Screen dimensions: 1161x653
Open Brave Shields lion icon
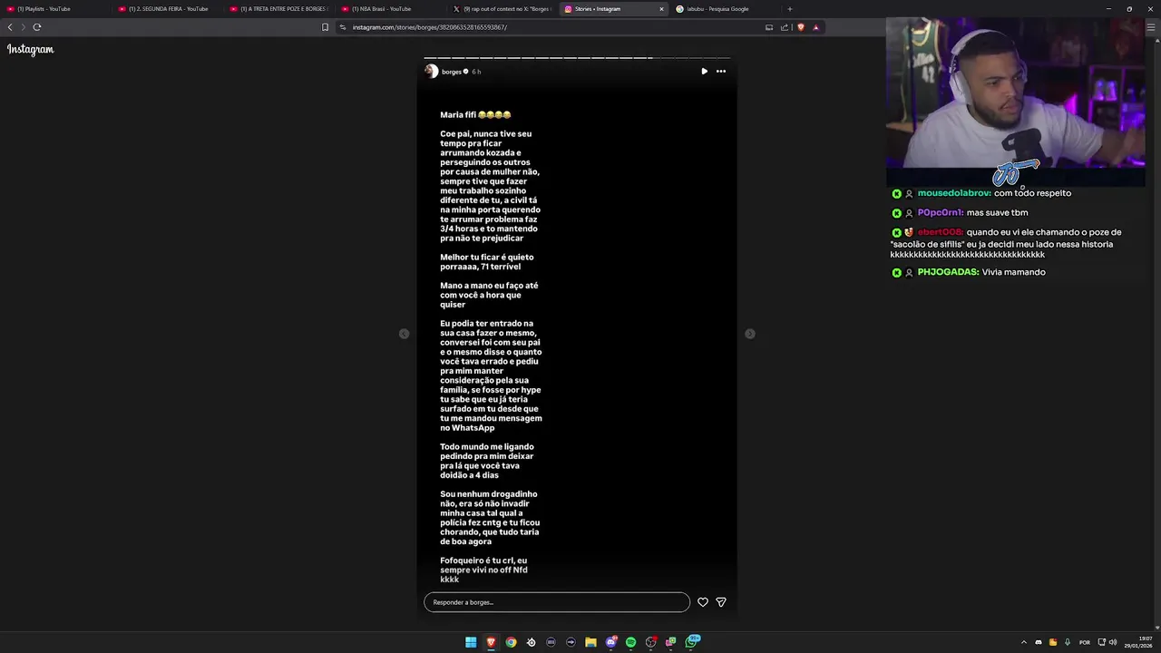coord(800,27)
